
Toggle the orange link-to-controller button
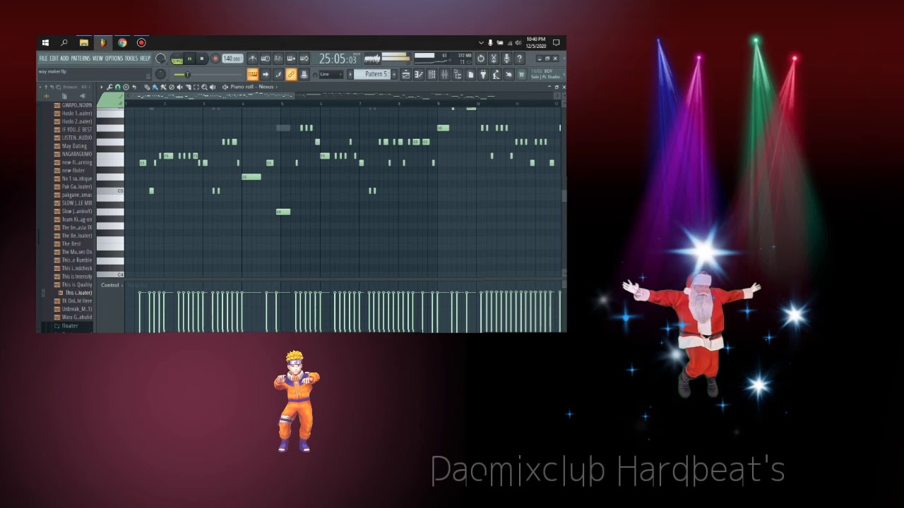[291, 75]
